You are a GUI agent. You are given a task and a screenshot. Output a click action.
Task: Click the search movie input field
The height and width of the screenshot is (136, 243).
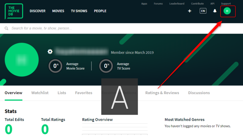(x=100, y=29)
